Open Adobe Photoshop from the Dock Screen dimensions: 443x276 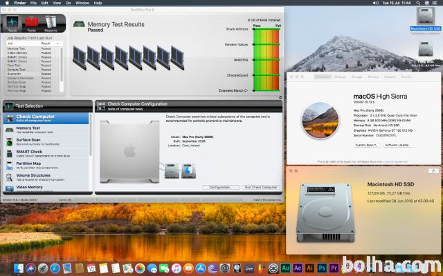(322, 268)
